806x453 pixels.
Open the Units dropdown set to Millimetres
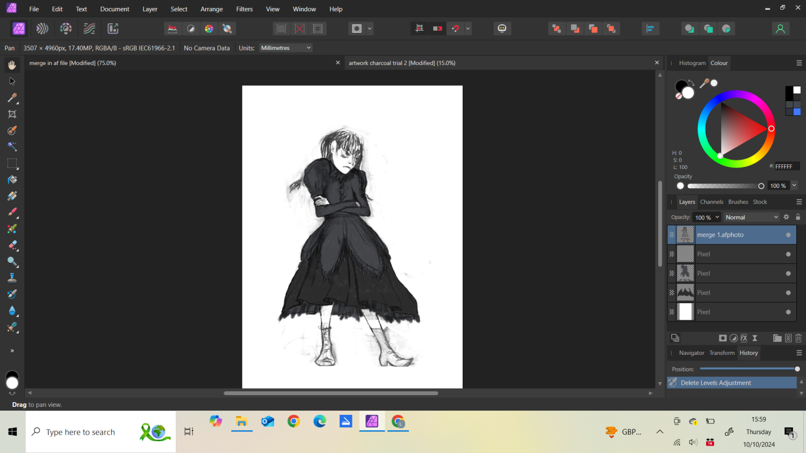tap(285, 48)
